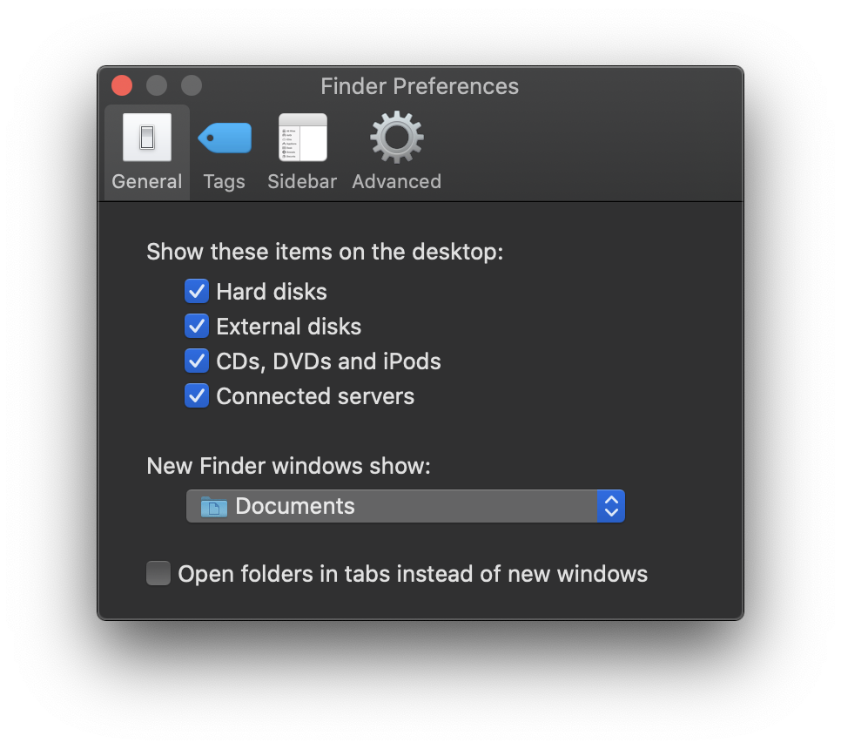Enable Open folders in tabs checkbox
This screenshot has height=749, width=841.
pos(158,574)
